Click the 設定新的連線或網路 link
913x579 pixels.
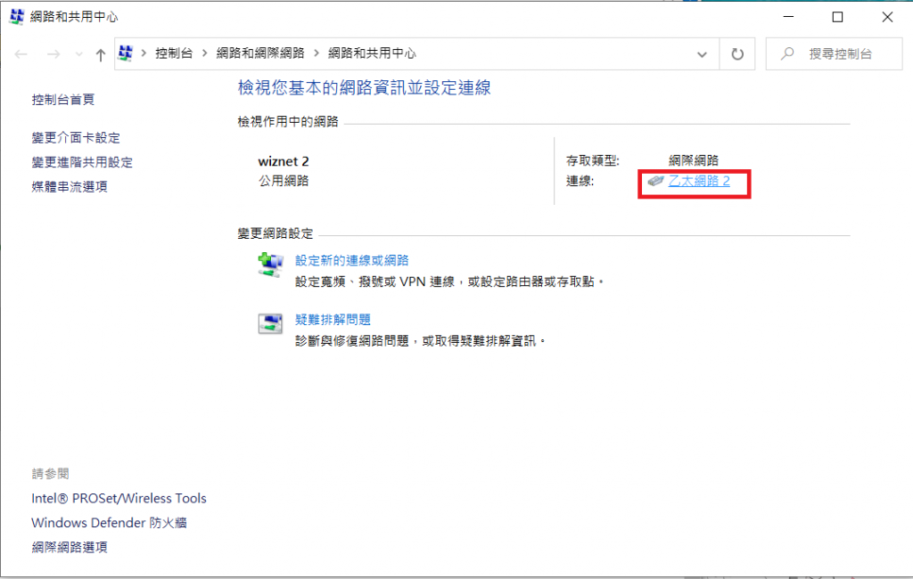click(351, 260)
